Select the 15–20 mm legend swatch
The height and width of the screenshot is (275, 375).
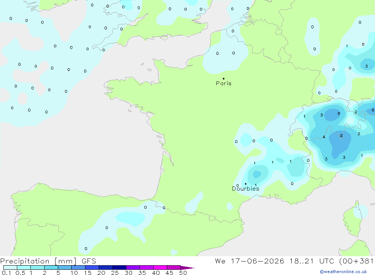(x=92, y=267)
